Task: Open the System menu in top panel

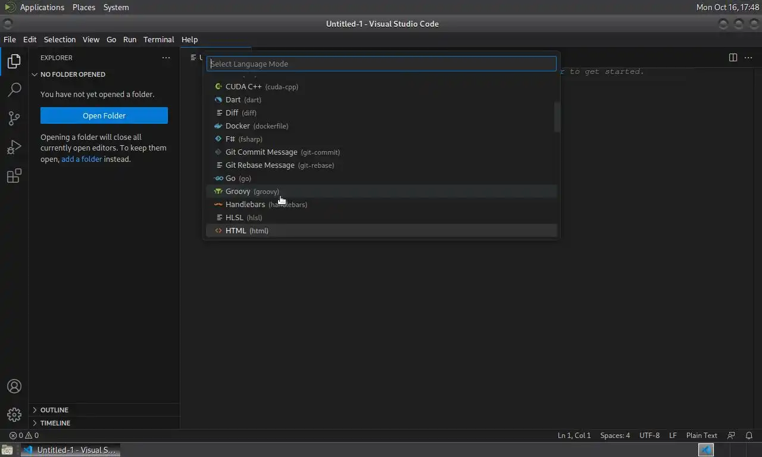Action: click(x=115, y=7)
